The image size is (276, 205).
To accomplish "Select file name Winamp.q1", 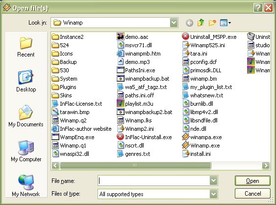I will click(x=73, y=146).
